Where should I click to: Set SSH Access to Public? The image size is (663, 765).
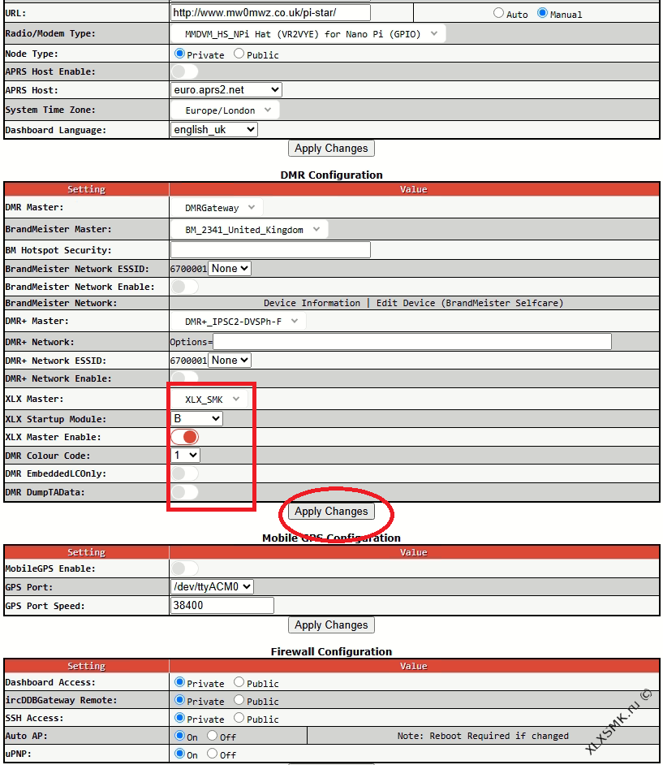[x=239, y=718]
